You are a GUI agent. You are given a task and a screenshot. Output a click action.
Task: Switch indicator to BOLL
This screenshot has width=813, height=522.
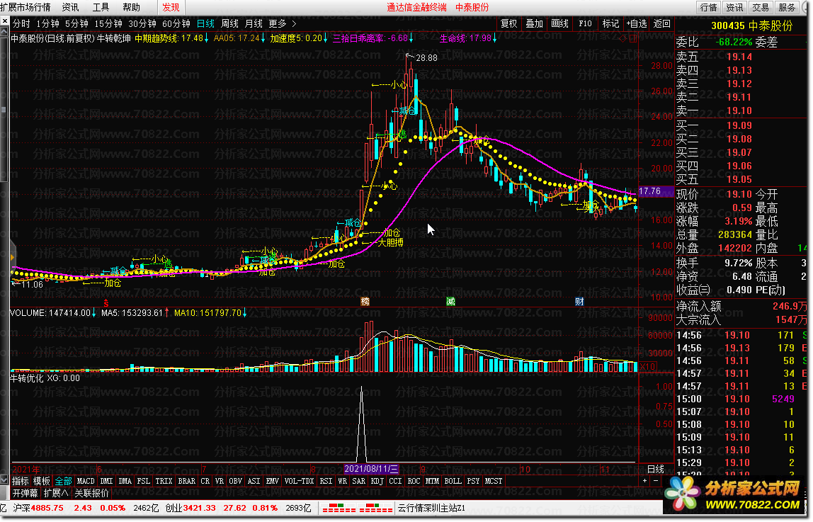453,480
